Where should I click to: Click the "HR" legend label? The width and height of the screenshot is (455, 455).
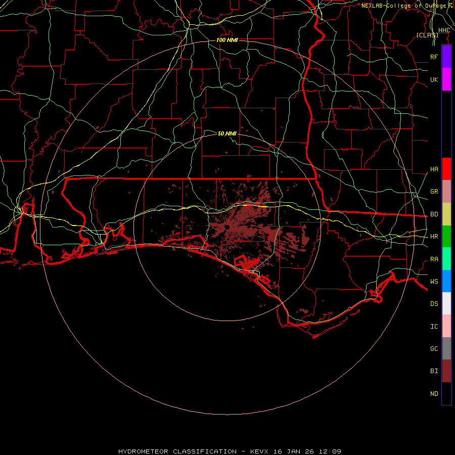coord(434,237)
